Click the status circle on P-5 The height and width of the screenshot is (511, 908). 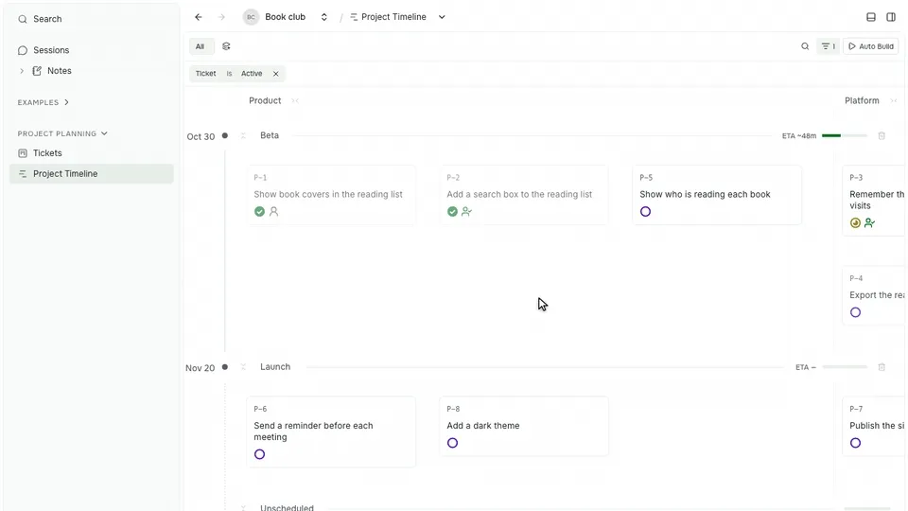click(645, 211)
